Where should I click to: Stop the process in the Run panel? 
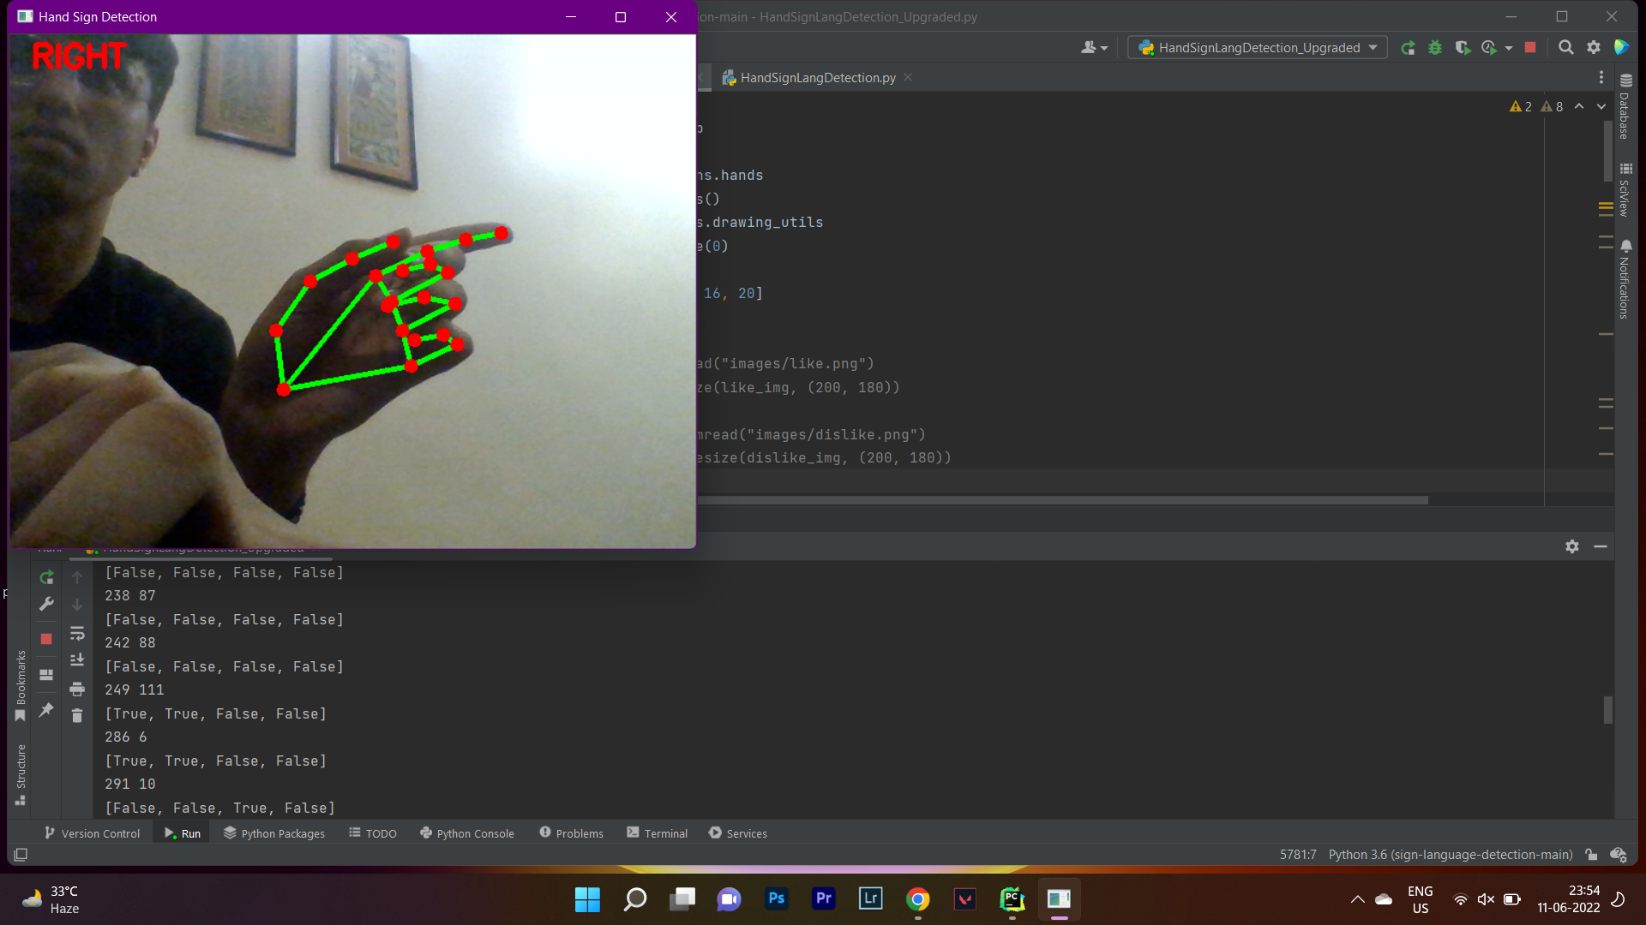click(x=46, y=639)
